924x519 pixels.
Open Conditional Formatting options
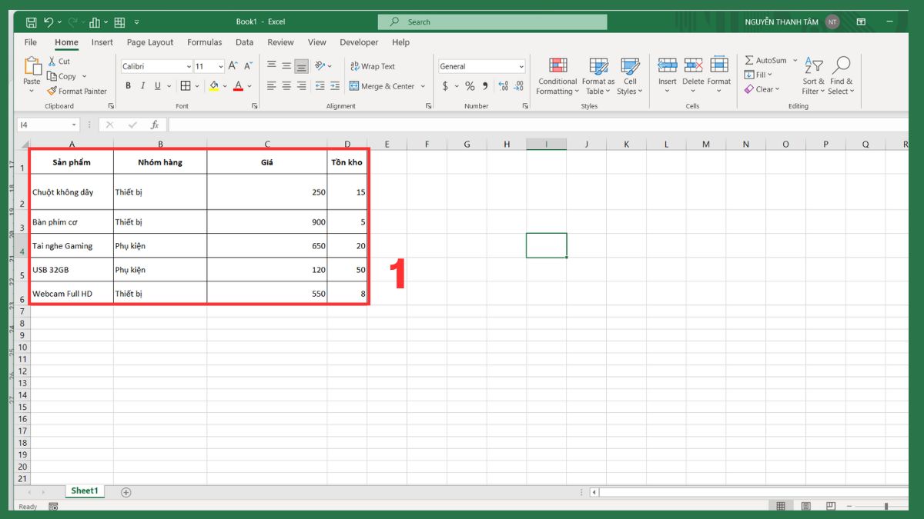(557, 75)
